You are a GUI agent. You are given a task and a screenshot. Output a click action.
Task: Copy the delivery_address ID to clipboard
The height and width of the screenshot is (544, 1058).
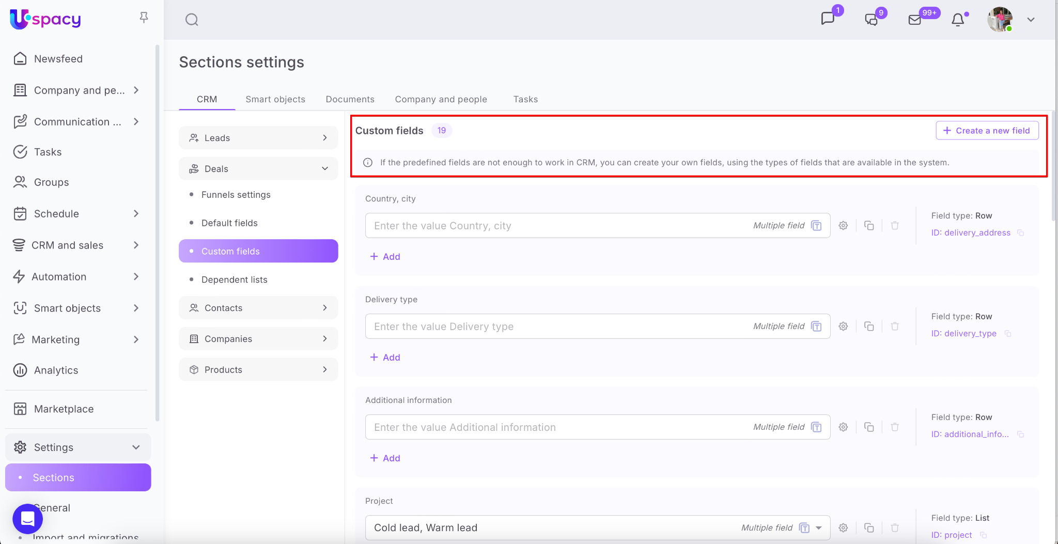tap(1020, 233)
